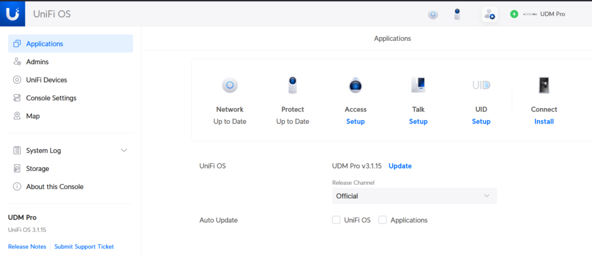The height and width of the screenshot is (258, 592).
Task: Click the Network Up to Date status text
Action: [230, 121]
